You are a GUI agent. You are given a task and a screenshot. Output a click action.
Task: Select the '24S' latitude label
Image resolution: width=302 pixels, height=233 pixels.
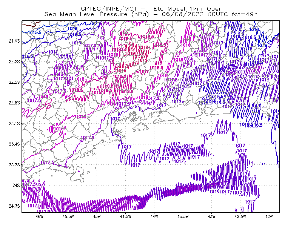[x=16, y=185]
